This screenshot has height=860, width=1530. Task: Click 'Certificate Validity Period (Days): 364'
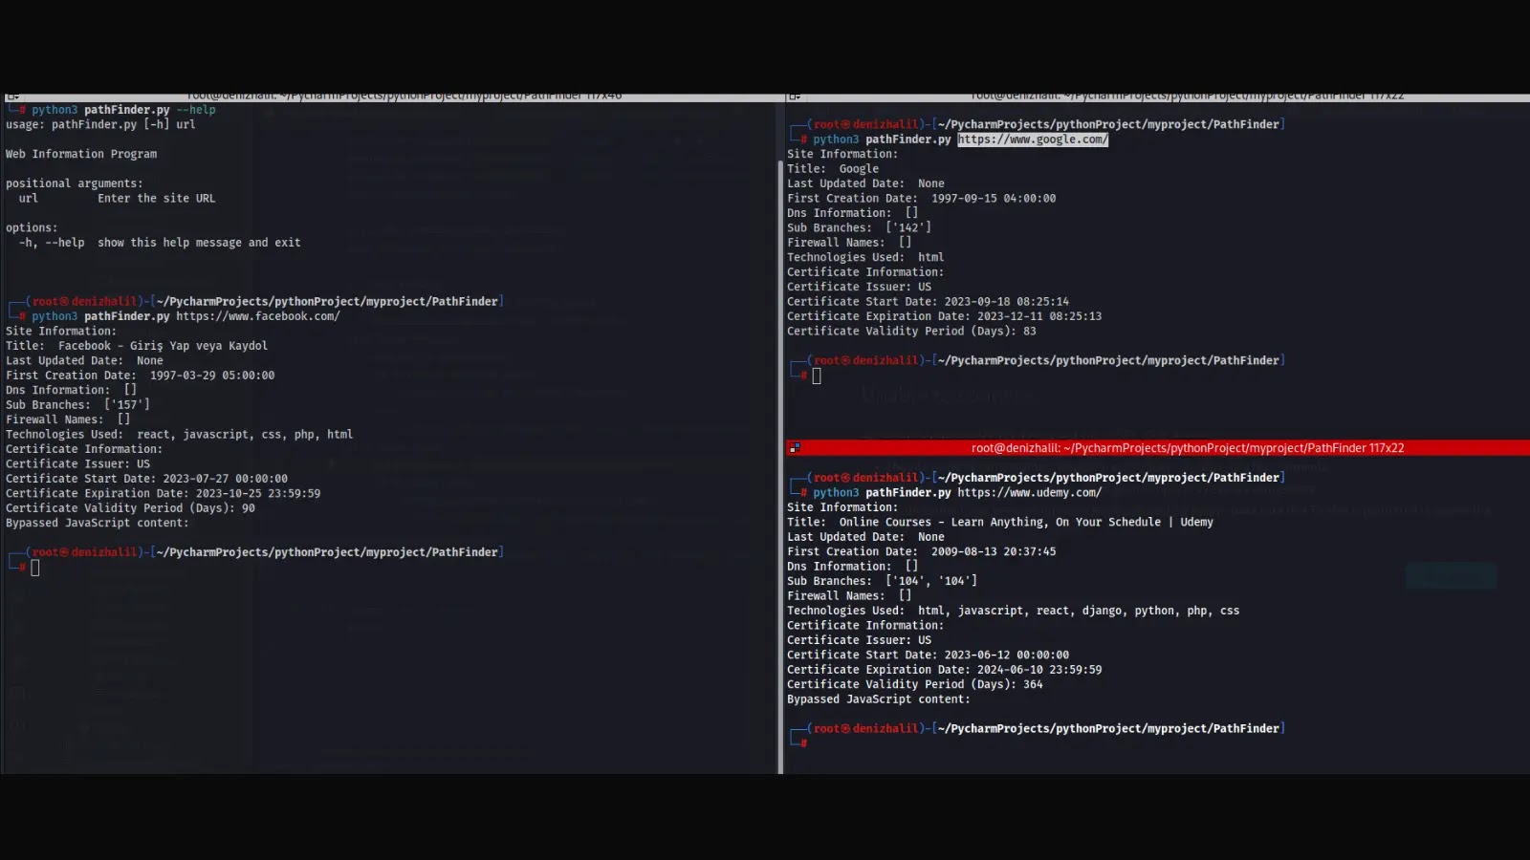(915, 684)
